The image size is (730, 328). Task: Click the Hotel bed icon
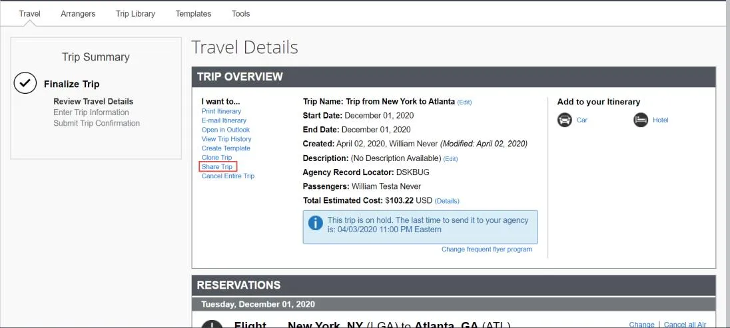(641, 120)
